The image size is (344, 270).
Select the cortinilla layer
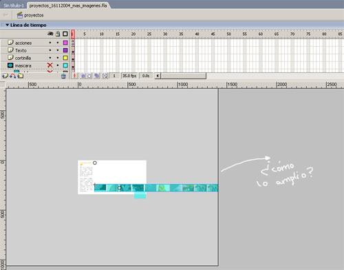[x=23, y=58]
